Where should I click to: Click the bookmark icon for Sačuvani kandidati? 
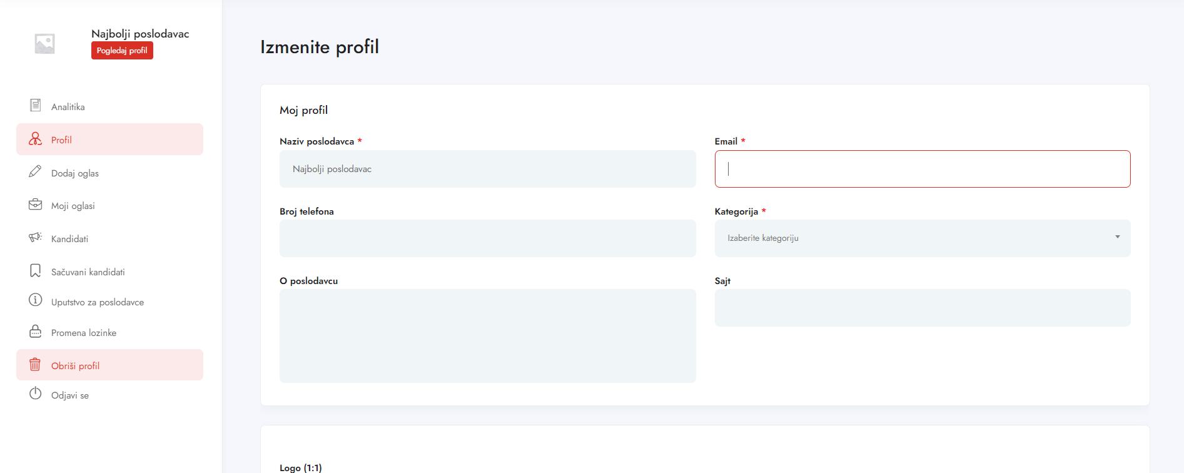tap(36, 271)
